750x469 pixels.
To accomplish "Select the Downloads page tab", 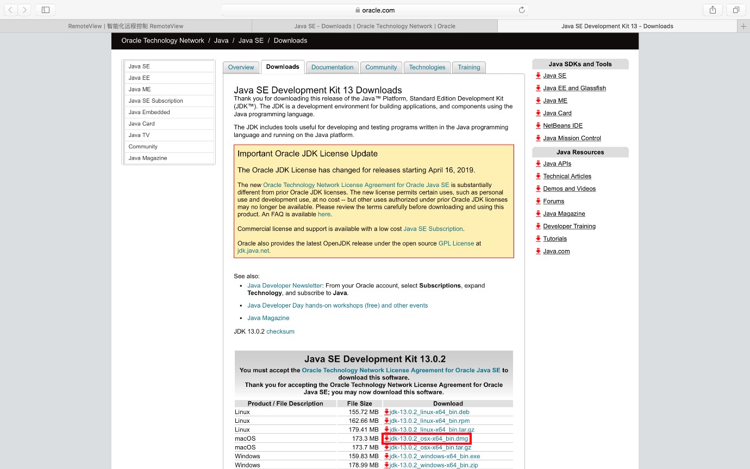I will 283,67.
